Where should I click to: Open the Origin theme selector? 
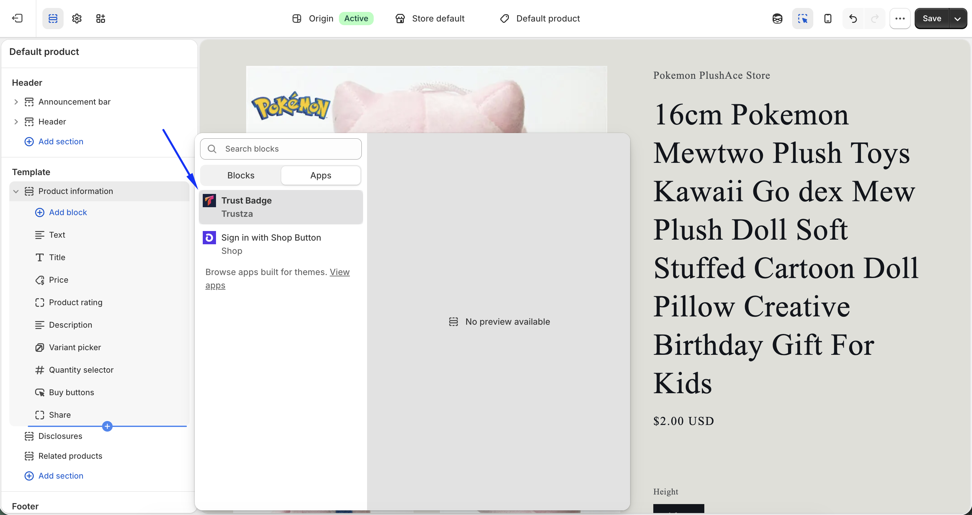[332, 19]
